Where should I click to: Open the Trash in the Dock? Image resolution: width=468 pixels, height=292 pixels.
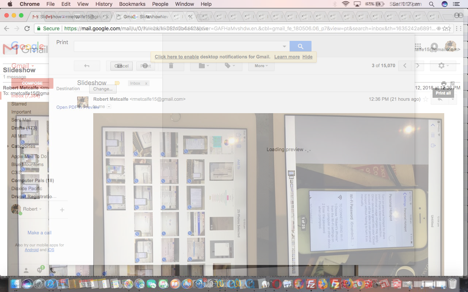pyautogui.click(x=453, y=284)
